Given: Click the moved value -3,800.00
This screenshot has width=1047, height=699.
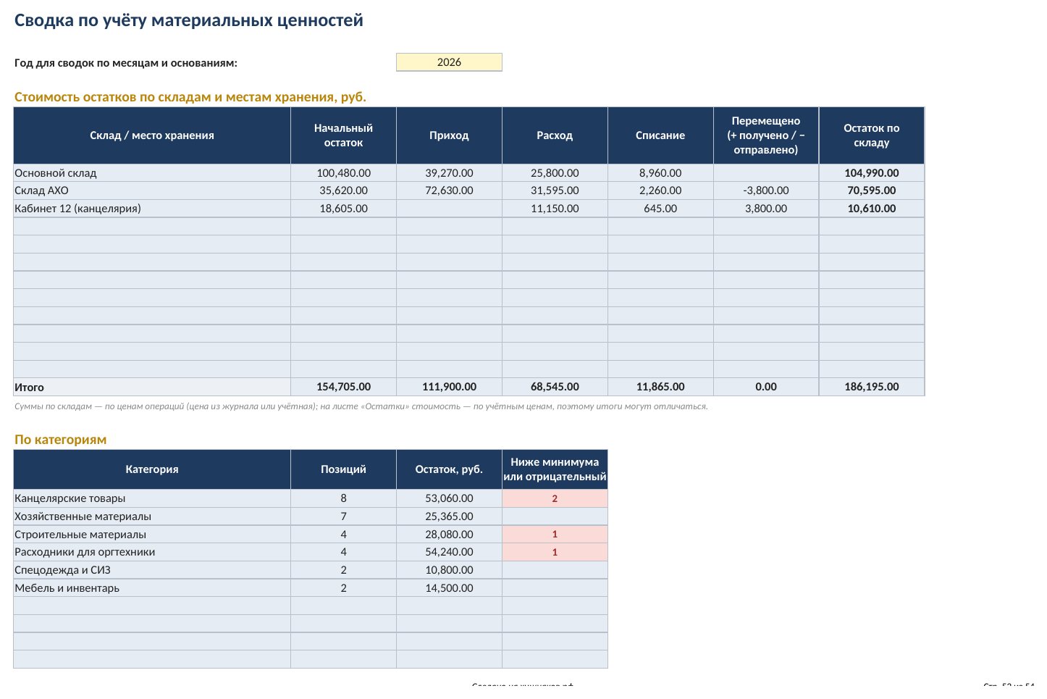Looking at the screenshot, I should click(766, 191).
